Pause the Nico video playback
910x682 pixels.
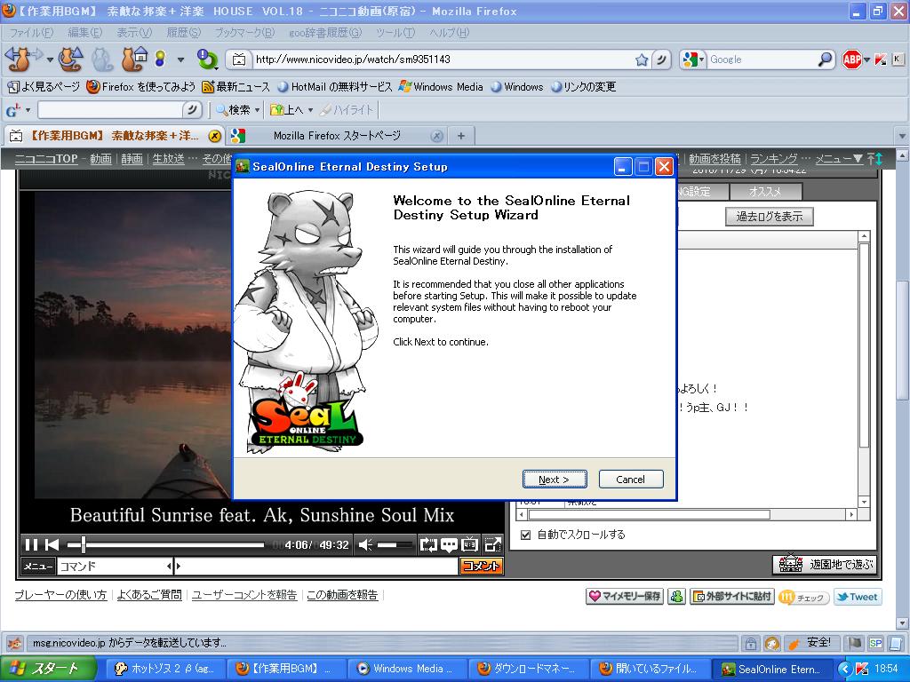(31, 544)
